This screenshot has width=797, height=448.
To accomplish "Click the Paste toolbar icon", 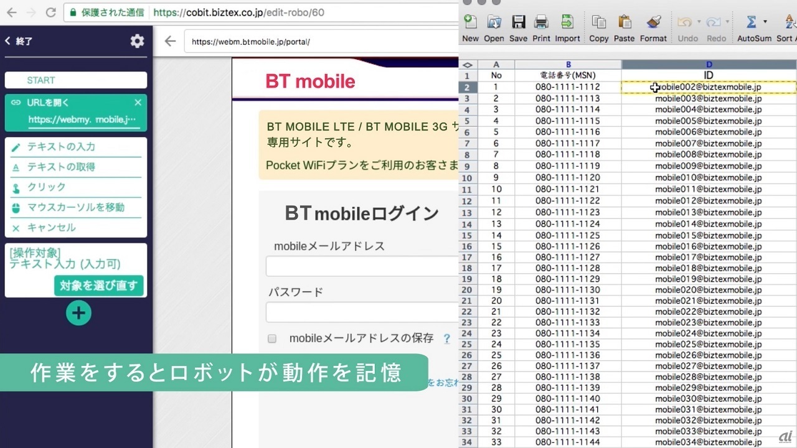I will click(625, 22).
